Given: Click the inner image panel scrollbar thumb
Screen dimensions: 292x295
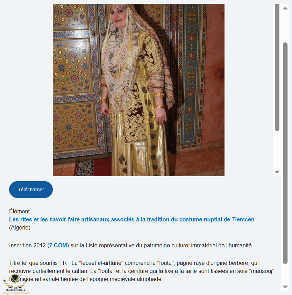Looking at the screenshot, I should tap(277, 67).
